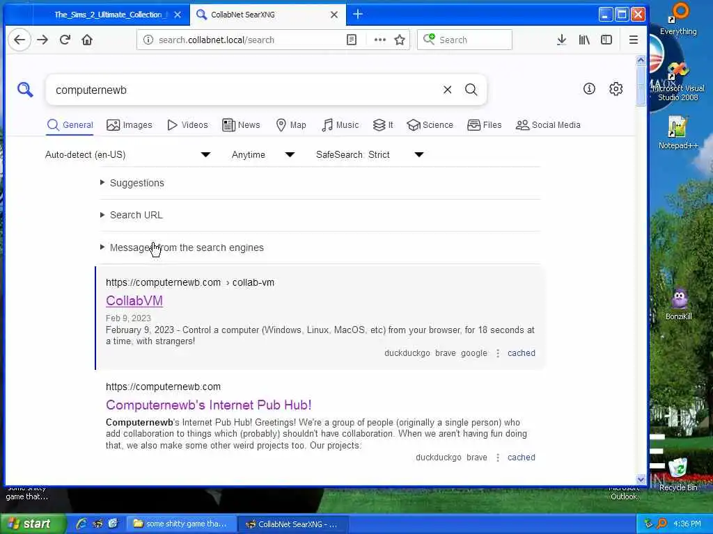Toggle the sidebar view icon
The width and height of the screenshot is (713, 534).
pos(606,40)
